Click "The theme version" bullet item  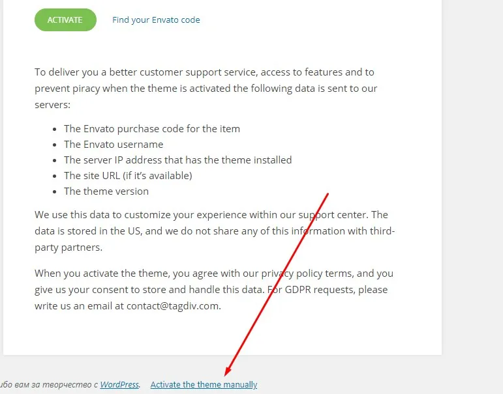click(106, 191)
